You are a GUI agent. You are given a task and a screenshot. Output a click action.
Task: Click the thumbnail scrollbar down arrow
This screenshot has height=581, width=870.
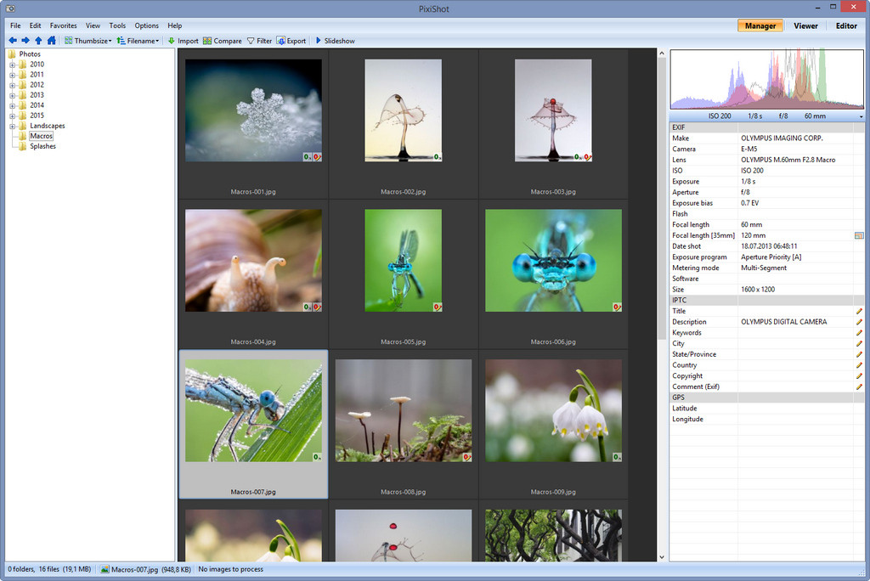point(661,557)
